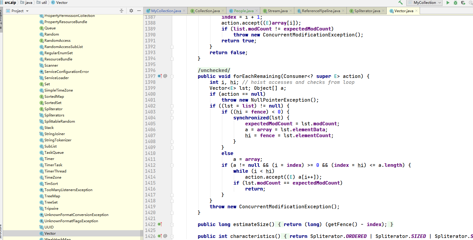
Task: Select TooManyListenersException in the project tree
Action: pos(68,190)
